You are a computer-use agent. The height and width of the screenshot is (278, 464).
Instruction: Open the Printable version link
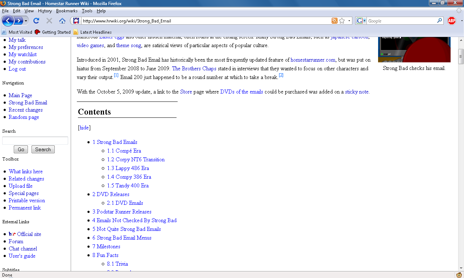[27, 200]
